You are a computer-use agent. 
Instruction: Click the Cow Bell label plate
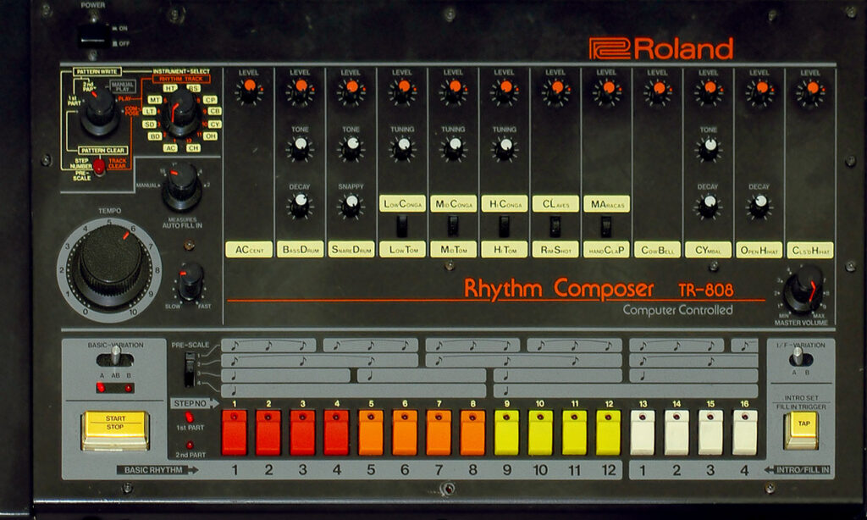(x=657, y=250)
